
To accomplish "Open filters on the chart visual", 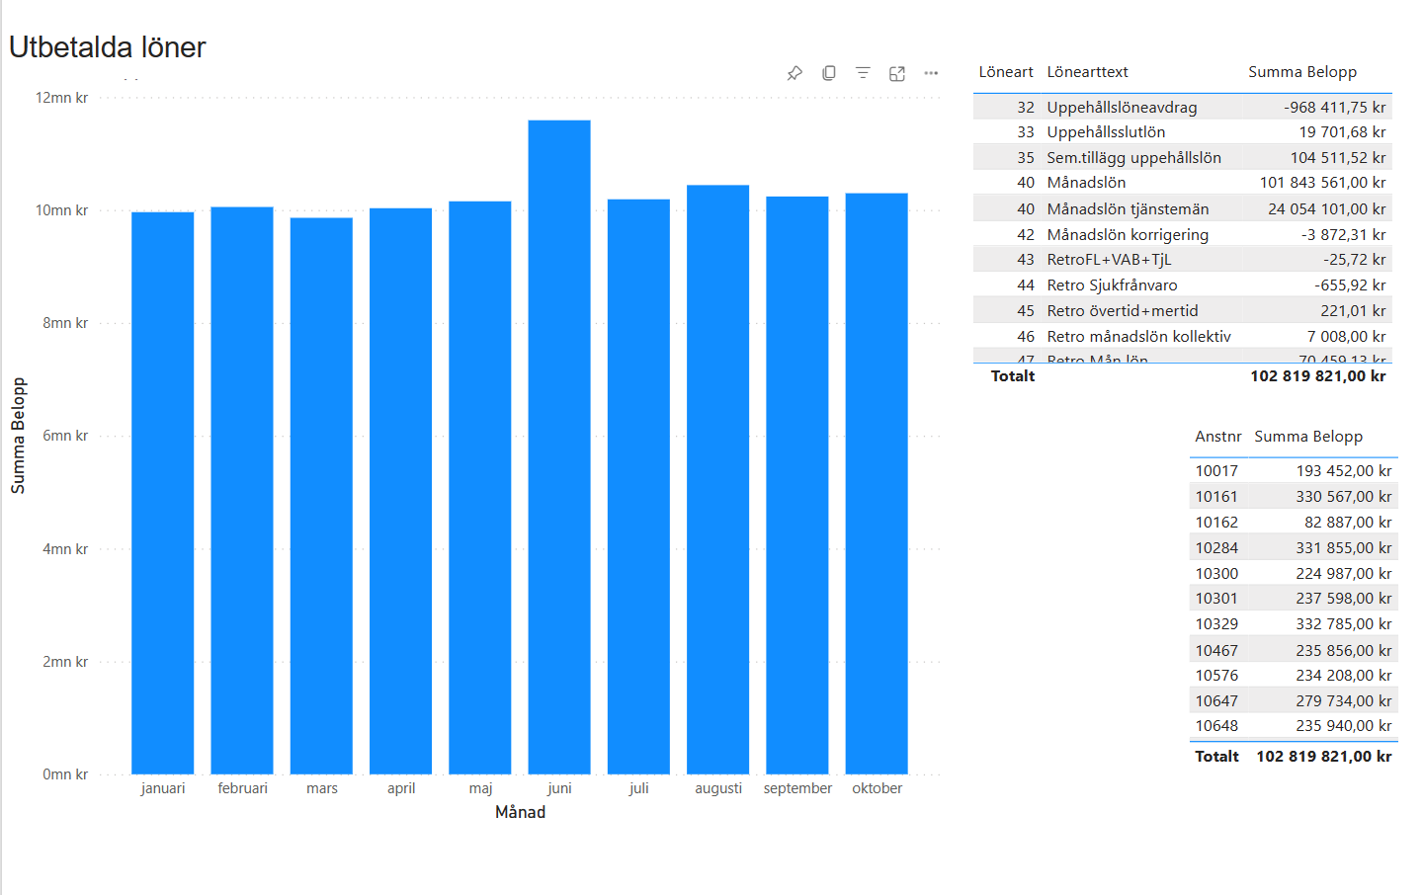I will pyautogui.click(x=863, y=73).
